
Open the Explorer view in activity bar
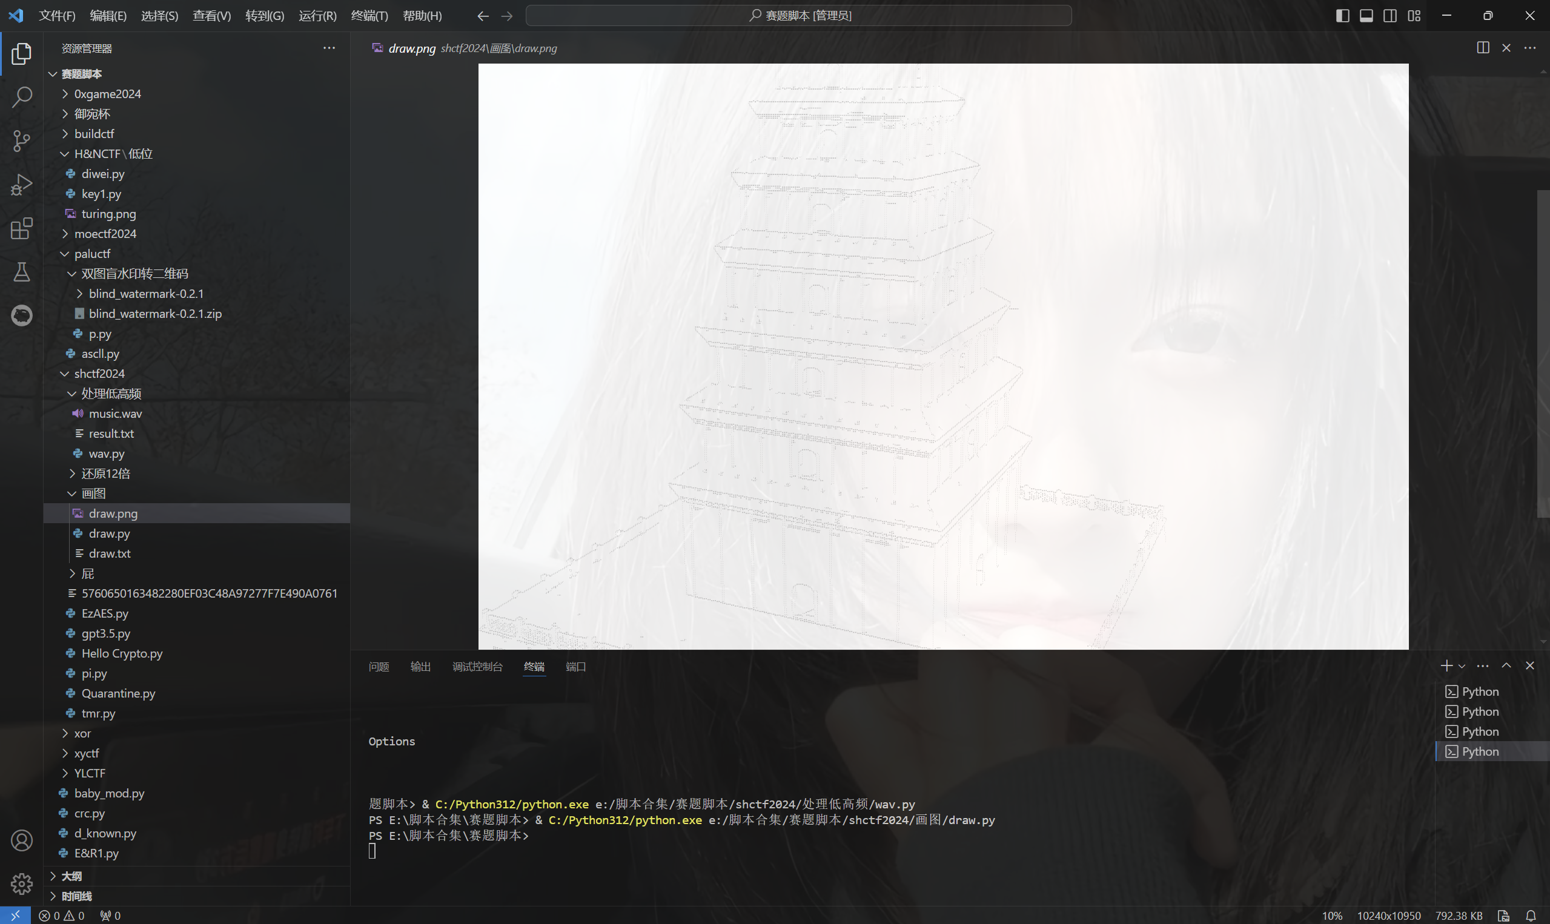[21, 53]
